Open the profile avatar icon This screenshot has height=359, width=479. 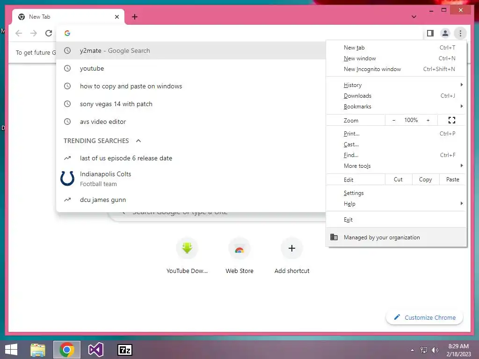tap(445, 33)
